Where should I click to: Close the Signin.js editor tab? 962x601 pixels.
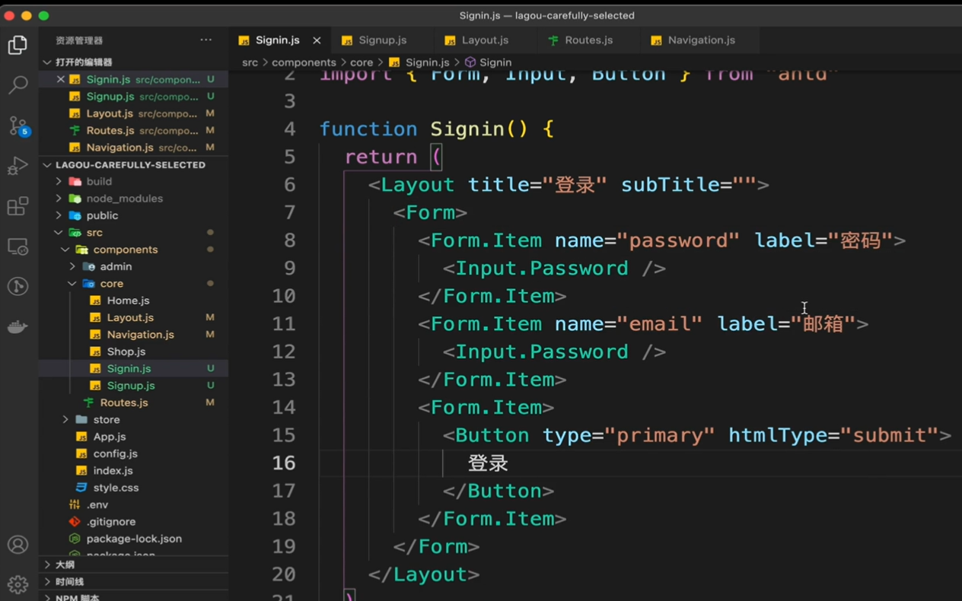click(x=317, y=40)
